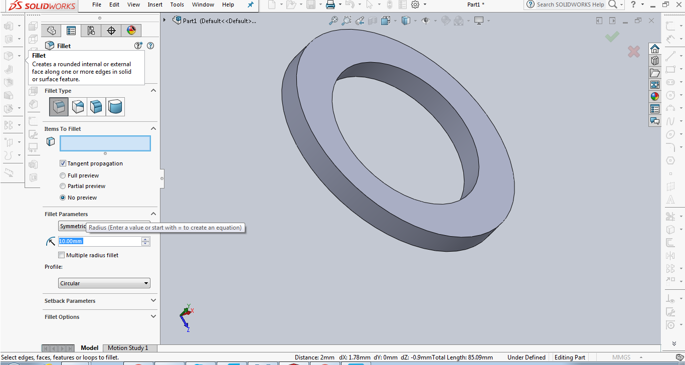Open the Window menu

point(203,5)
